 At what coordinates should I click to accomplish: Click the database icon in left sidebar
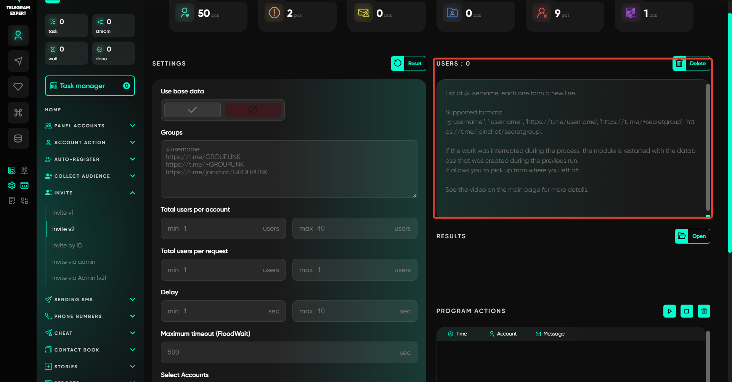(x=18, y=138)
